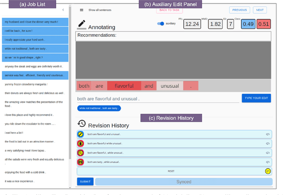Revert to 'both are tasty , while unusual' revision
Viewport: 283px width, 195px height.
[268, 162]
